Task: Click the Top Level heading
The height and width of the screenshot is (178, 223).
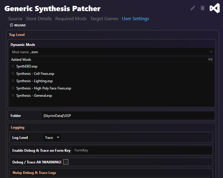Action: (17, 35)
